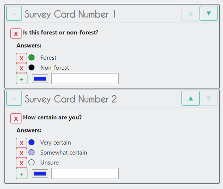Add new answer to Survey Card 2

[21, 173]
